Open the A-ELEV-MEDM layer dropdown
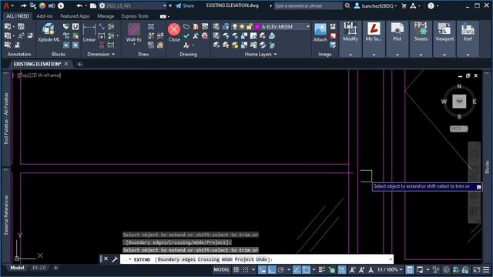The width and height of the screenshot is (493, 277). 308,27
